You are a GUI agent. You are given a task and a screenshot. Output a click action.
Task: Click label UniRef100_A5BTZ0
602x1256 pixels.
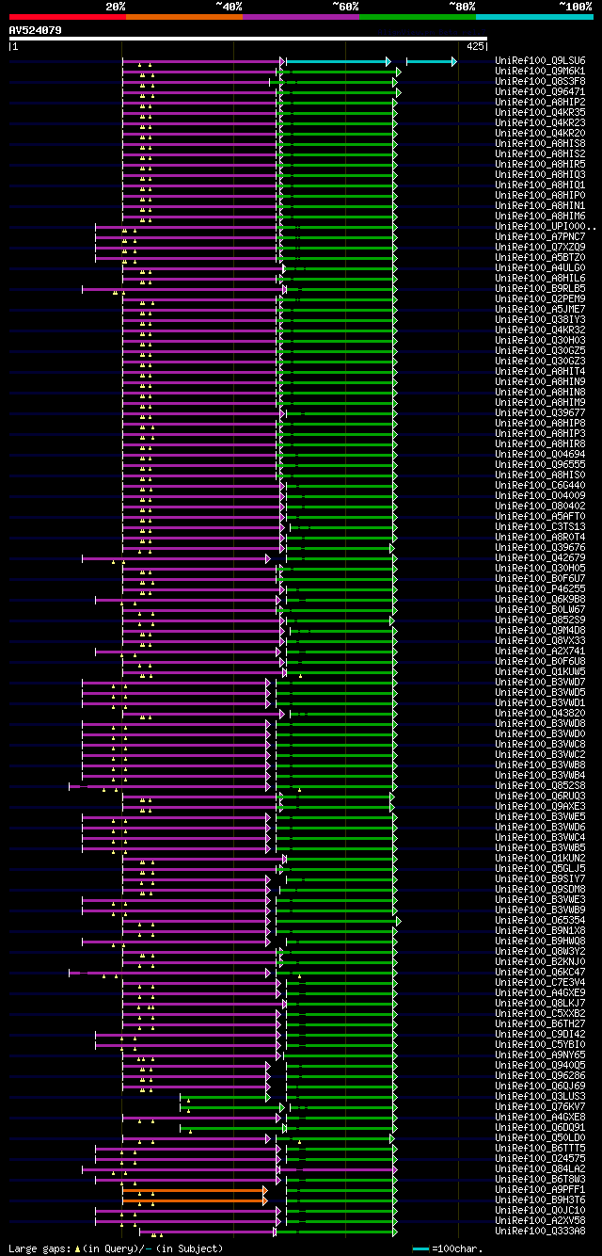click(540, 258)
